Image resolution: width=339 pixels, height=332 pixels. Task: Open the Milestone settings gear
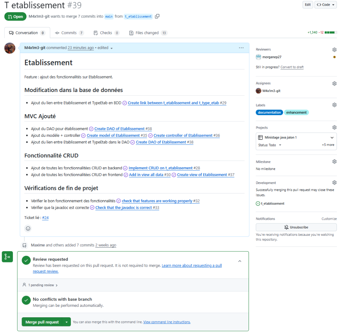click(x=334, y=161)
